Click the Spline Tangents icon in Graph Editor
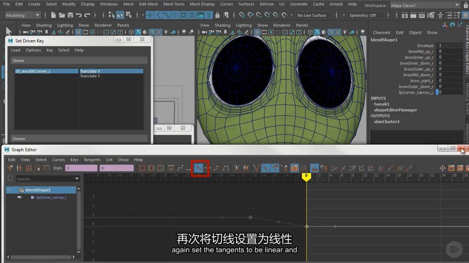The width and height of the screenshot is (469, 263). click(x=180, y=168)
